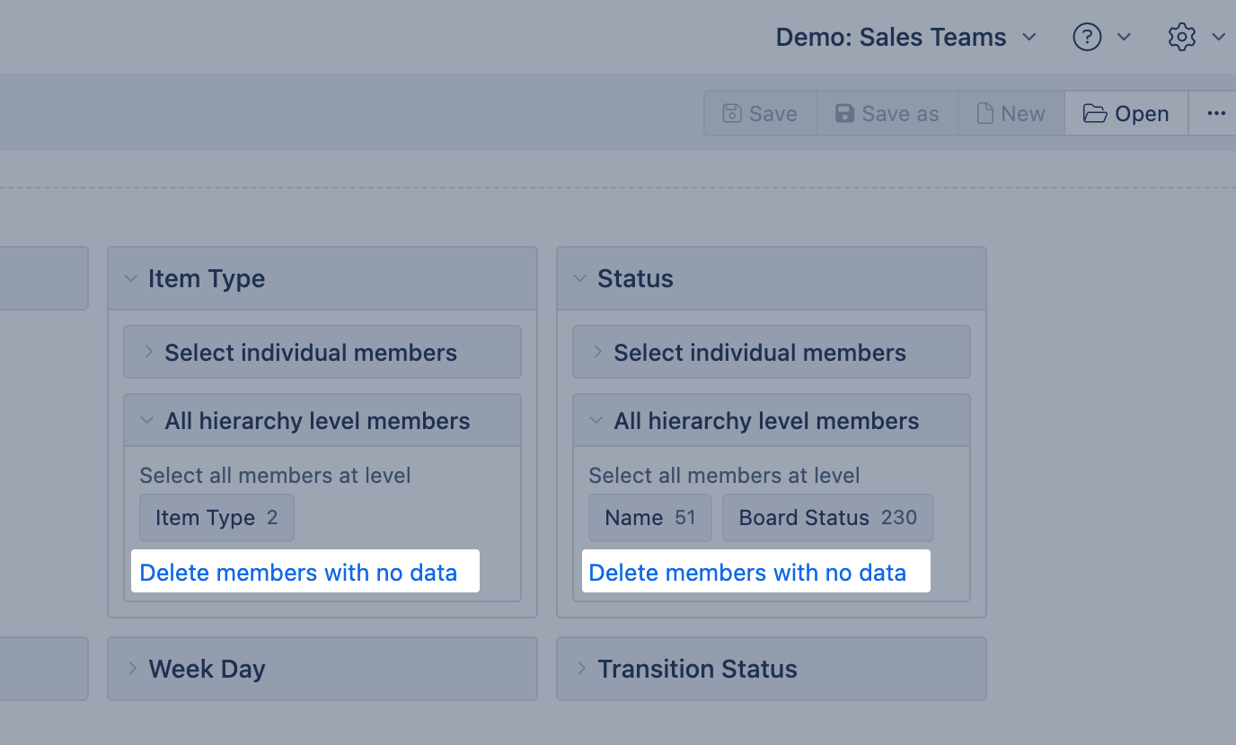Image resolution: width=1236 pixels, height=745 pixels.
Task: Collapse All hierarchy level members under Status
Action: [765, 421]
